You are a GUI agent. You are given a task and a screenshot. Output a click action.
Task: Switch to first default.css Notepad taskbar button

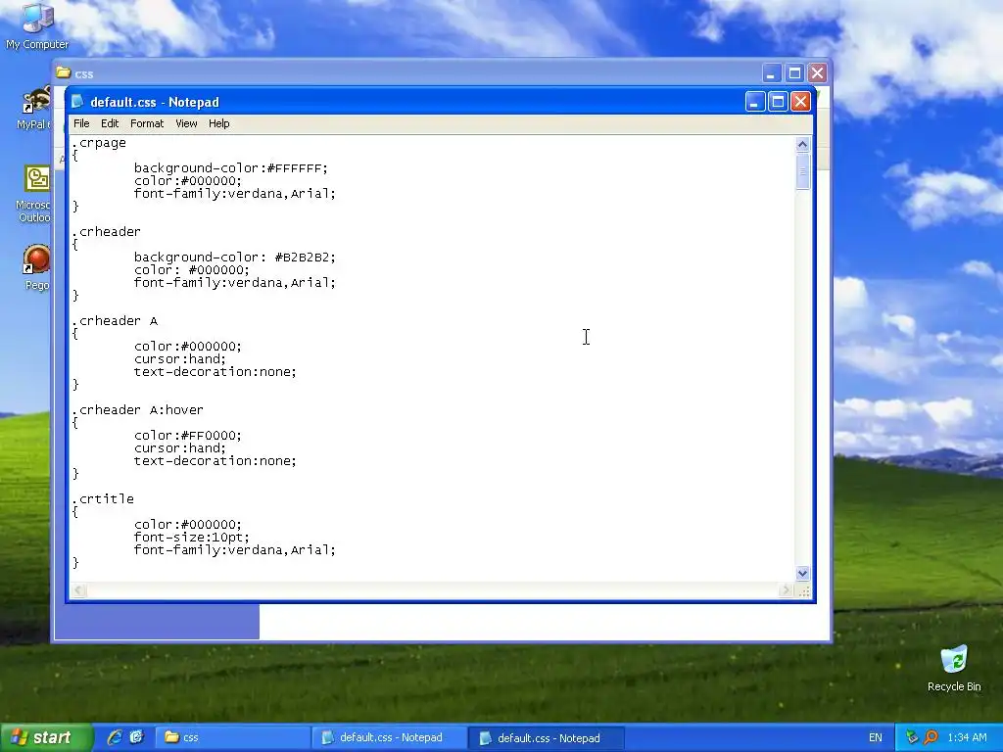pos(389,738)
